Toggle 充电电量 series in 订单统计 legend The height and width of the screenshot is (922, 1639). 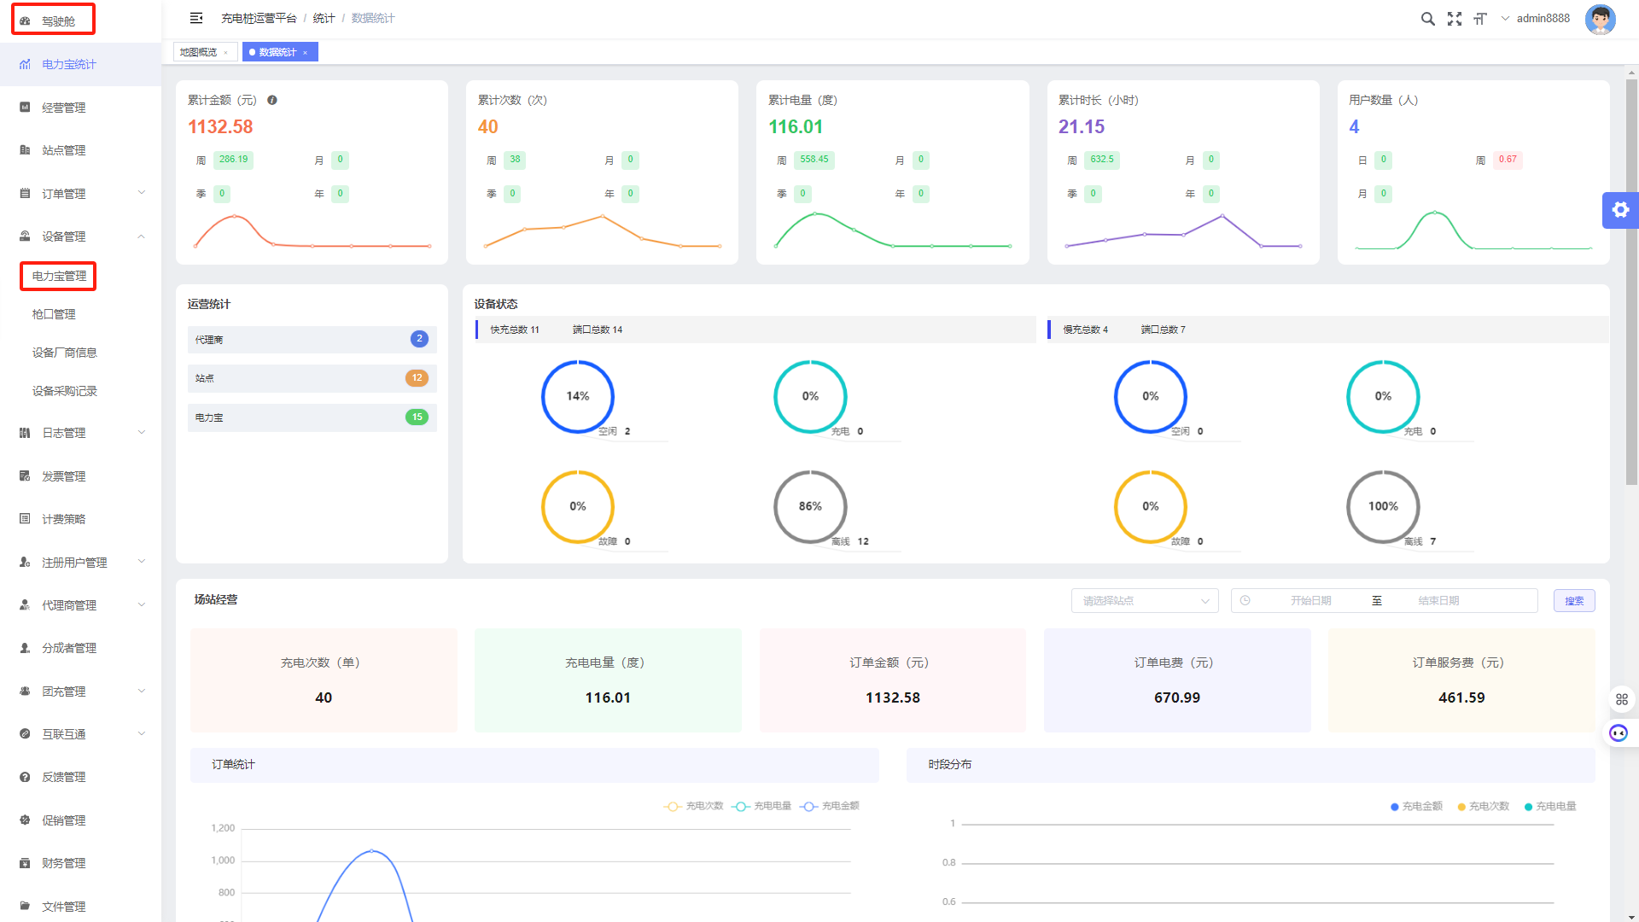point(761,806)
